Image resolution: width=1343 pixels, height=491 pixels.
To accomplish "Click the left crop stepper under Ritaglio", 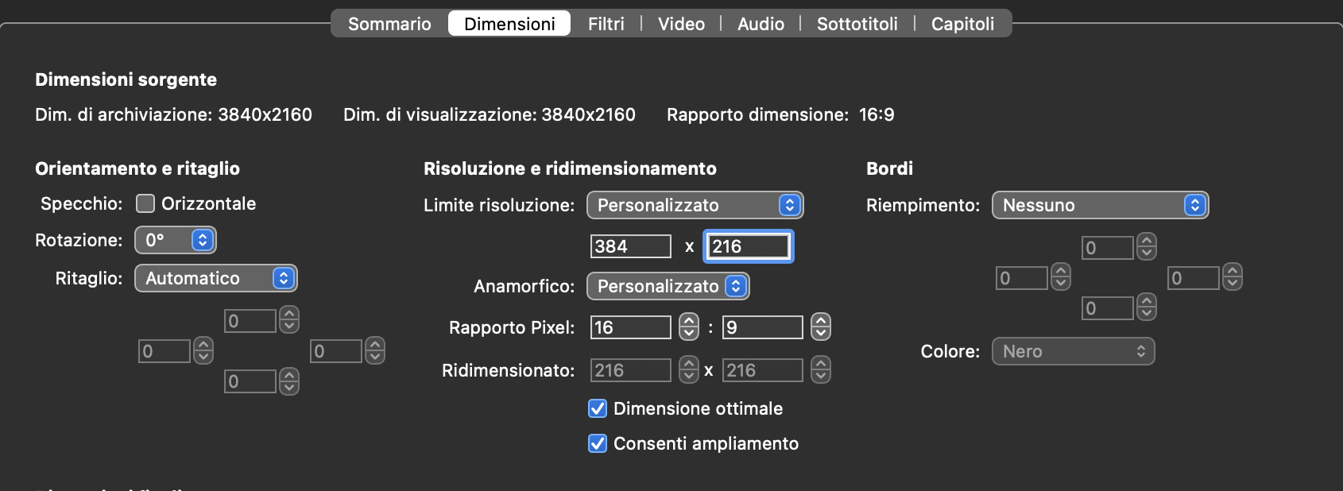I will [203, 351].
